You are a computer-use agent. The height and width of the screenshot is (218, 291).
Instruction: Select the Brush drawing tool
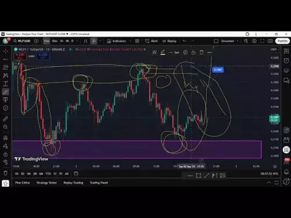pos(5,92)
